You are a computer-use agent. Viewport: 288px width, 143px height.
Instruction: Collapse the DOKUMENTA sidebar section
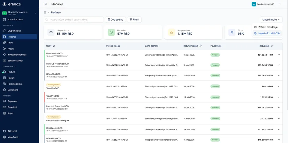tap(9, 67)
